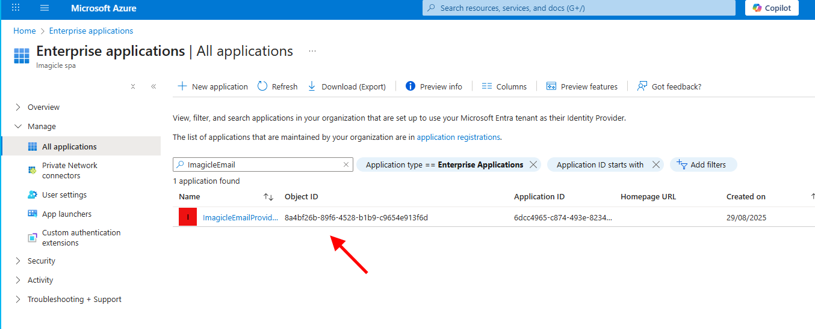Clear the ImagicleEmail search text
815x329 pixels.
pos(346,164)
